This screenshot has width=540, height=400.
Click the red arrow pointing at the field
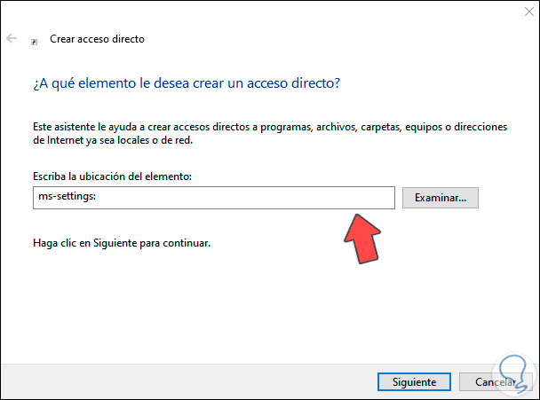(364, 235)
